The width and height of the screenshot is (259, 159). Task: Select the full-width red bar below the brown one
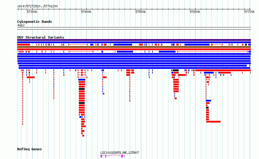point(134,49)
